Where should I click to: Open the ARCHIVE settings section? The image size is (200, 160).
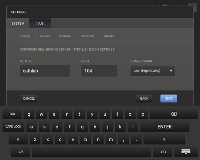(45, 36)
